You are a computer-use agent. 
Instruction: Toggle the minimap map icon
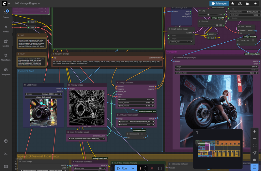pos(254,167)
